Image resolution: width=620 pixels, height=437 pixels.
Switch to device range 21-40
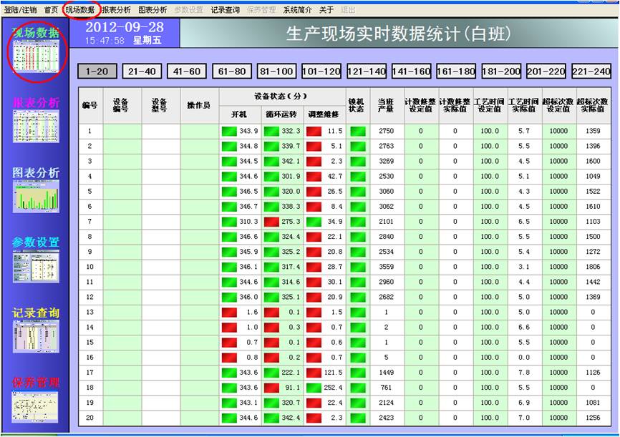pyautogui.click(x=142, y=72)
